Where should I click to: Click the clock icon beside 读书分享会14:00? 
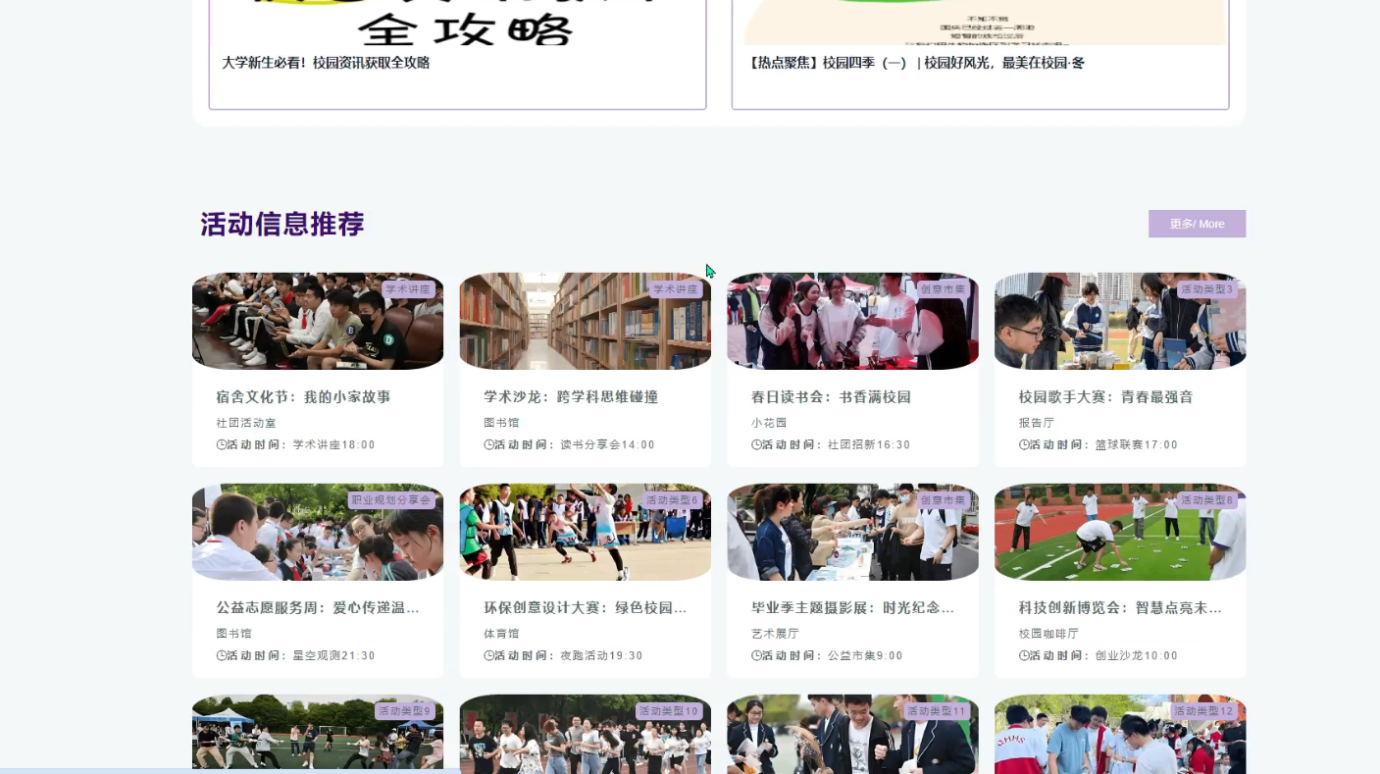pyautogui.click(x=489, y=444)
